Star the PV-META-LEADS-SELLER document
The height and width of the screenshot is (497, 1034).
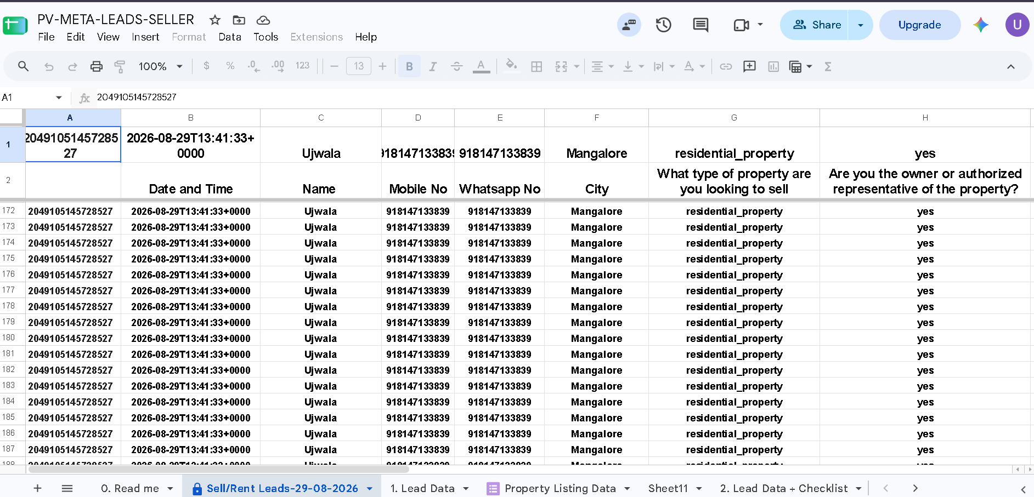coord(215,20)
